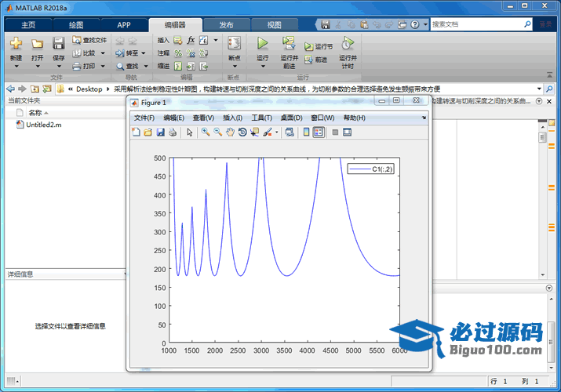Toggle the Edit Plot arrow tool

click(x=189, y=132)
